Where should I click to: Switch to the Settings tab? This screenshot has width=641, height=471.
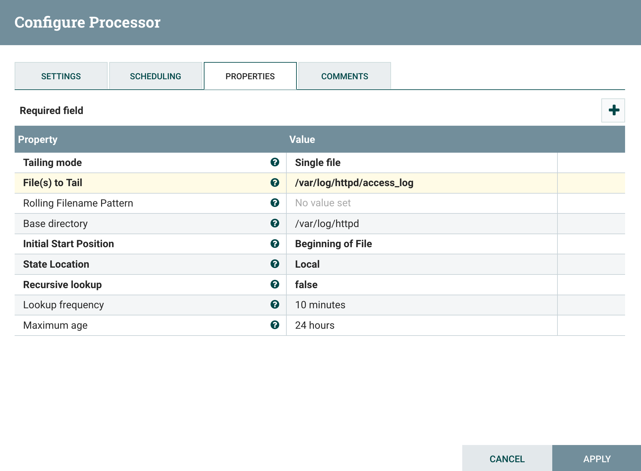[61, 76]
